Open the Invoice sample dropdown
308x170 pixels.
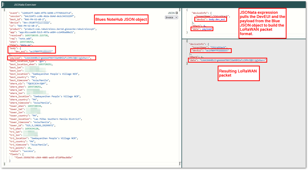(x=172, y=17)
